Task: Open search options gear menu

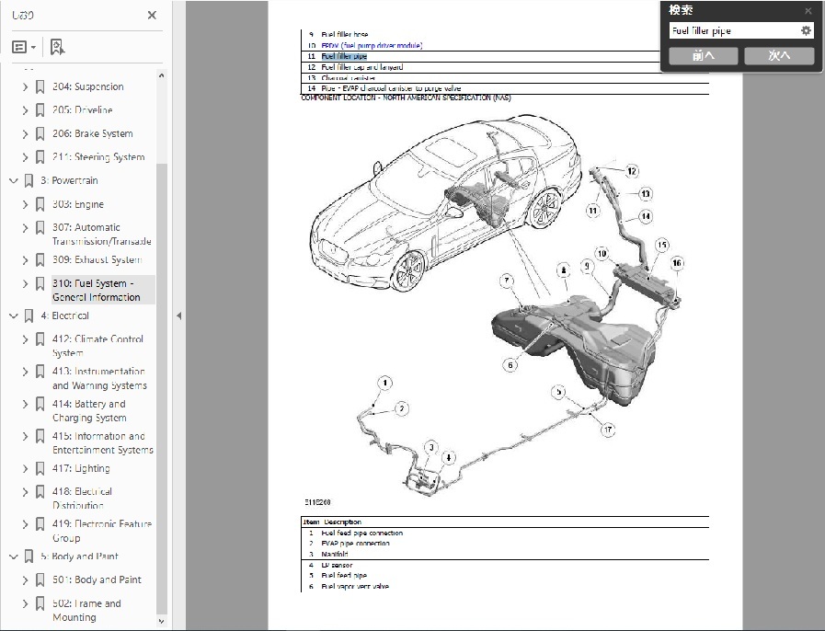Action: [x=806, y=31]
